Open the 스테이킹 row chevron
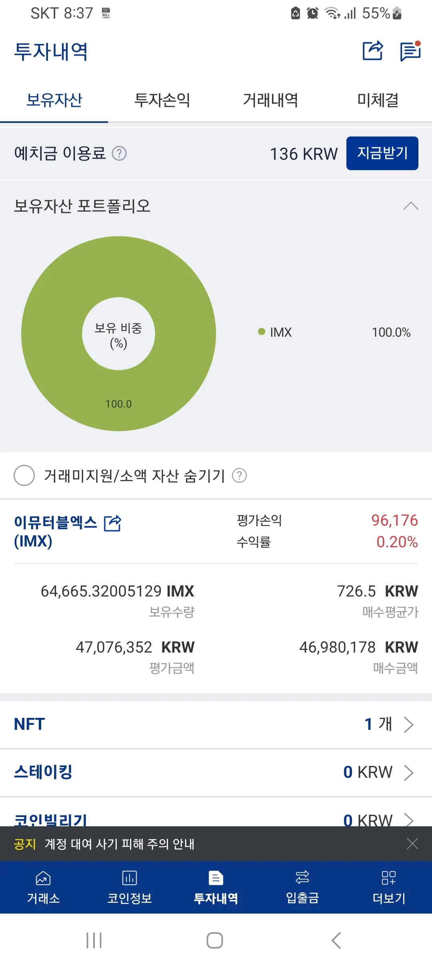Image resolution: width=432 pixels, height=964 pixels. 408,772
